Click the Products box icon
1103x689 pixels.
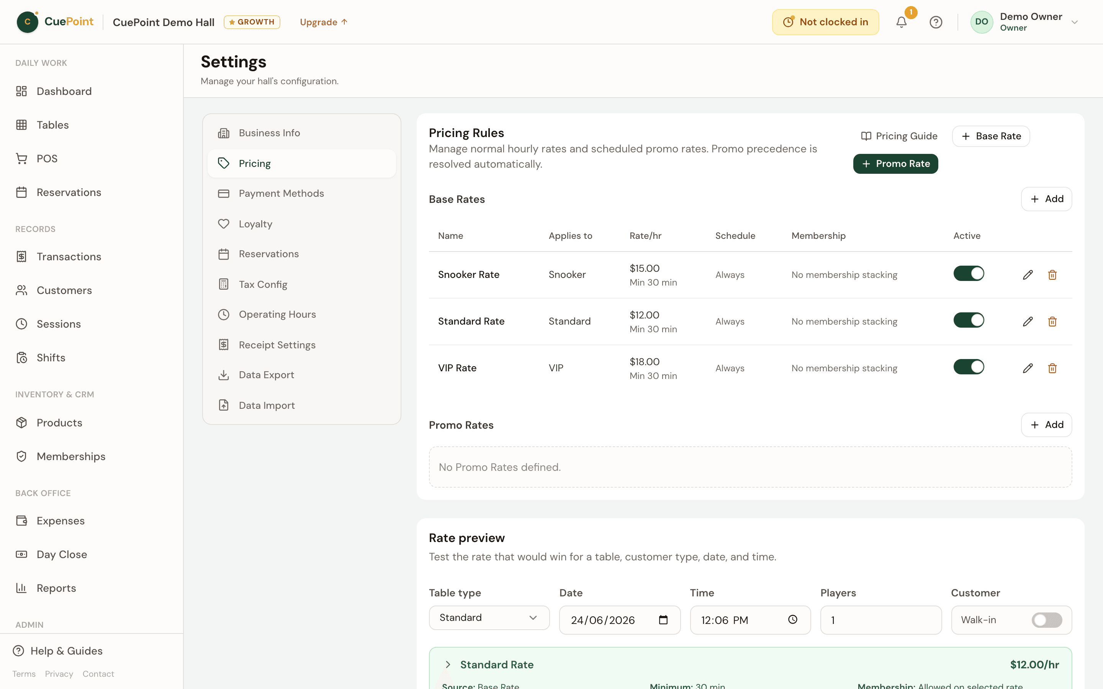[21, 423]
